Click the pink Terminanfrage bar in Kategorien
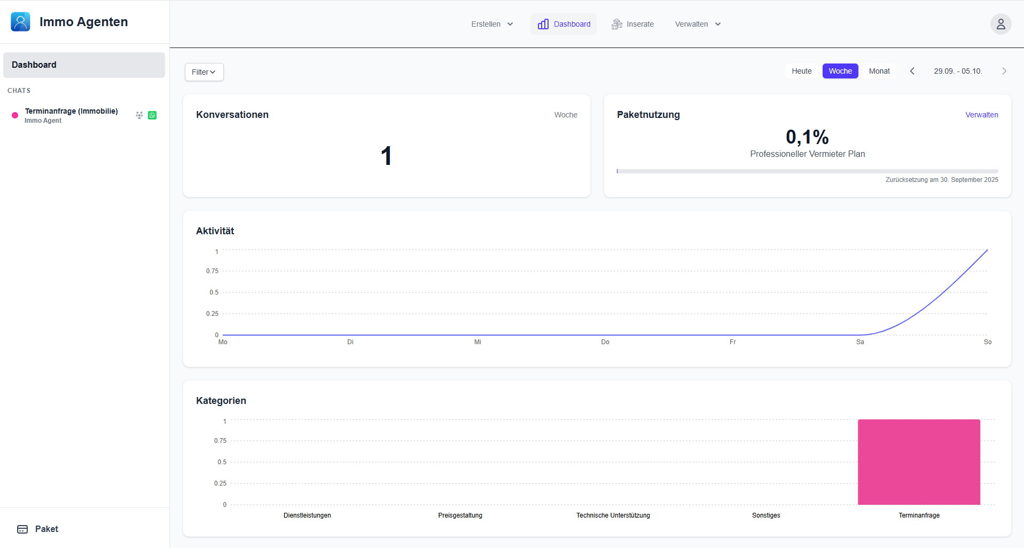This screenshot has width=1024, height=548. (919, 462)
